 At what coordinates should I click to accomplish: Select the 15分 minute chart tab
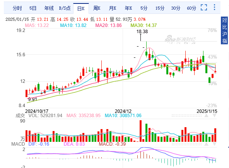point(160,8)
